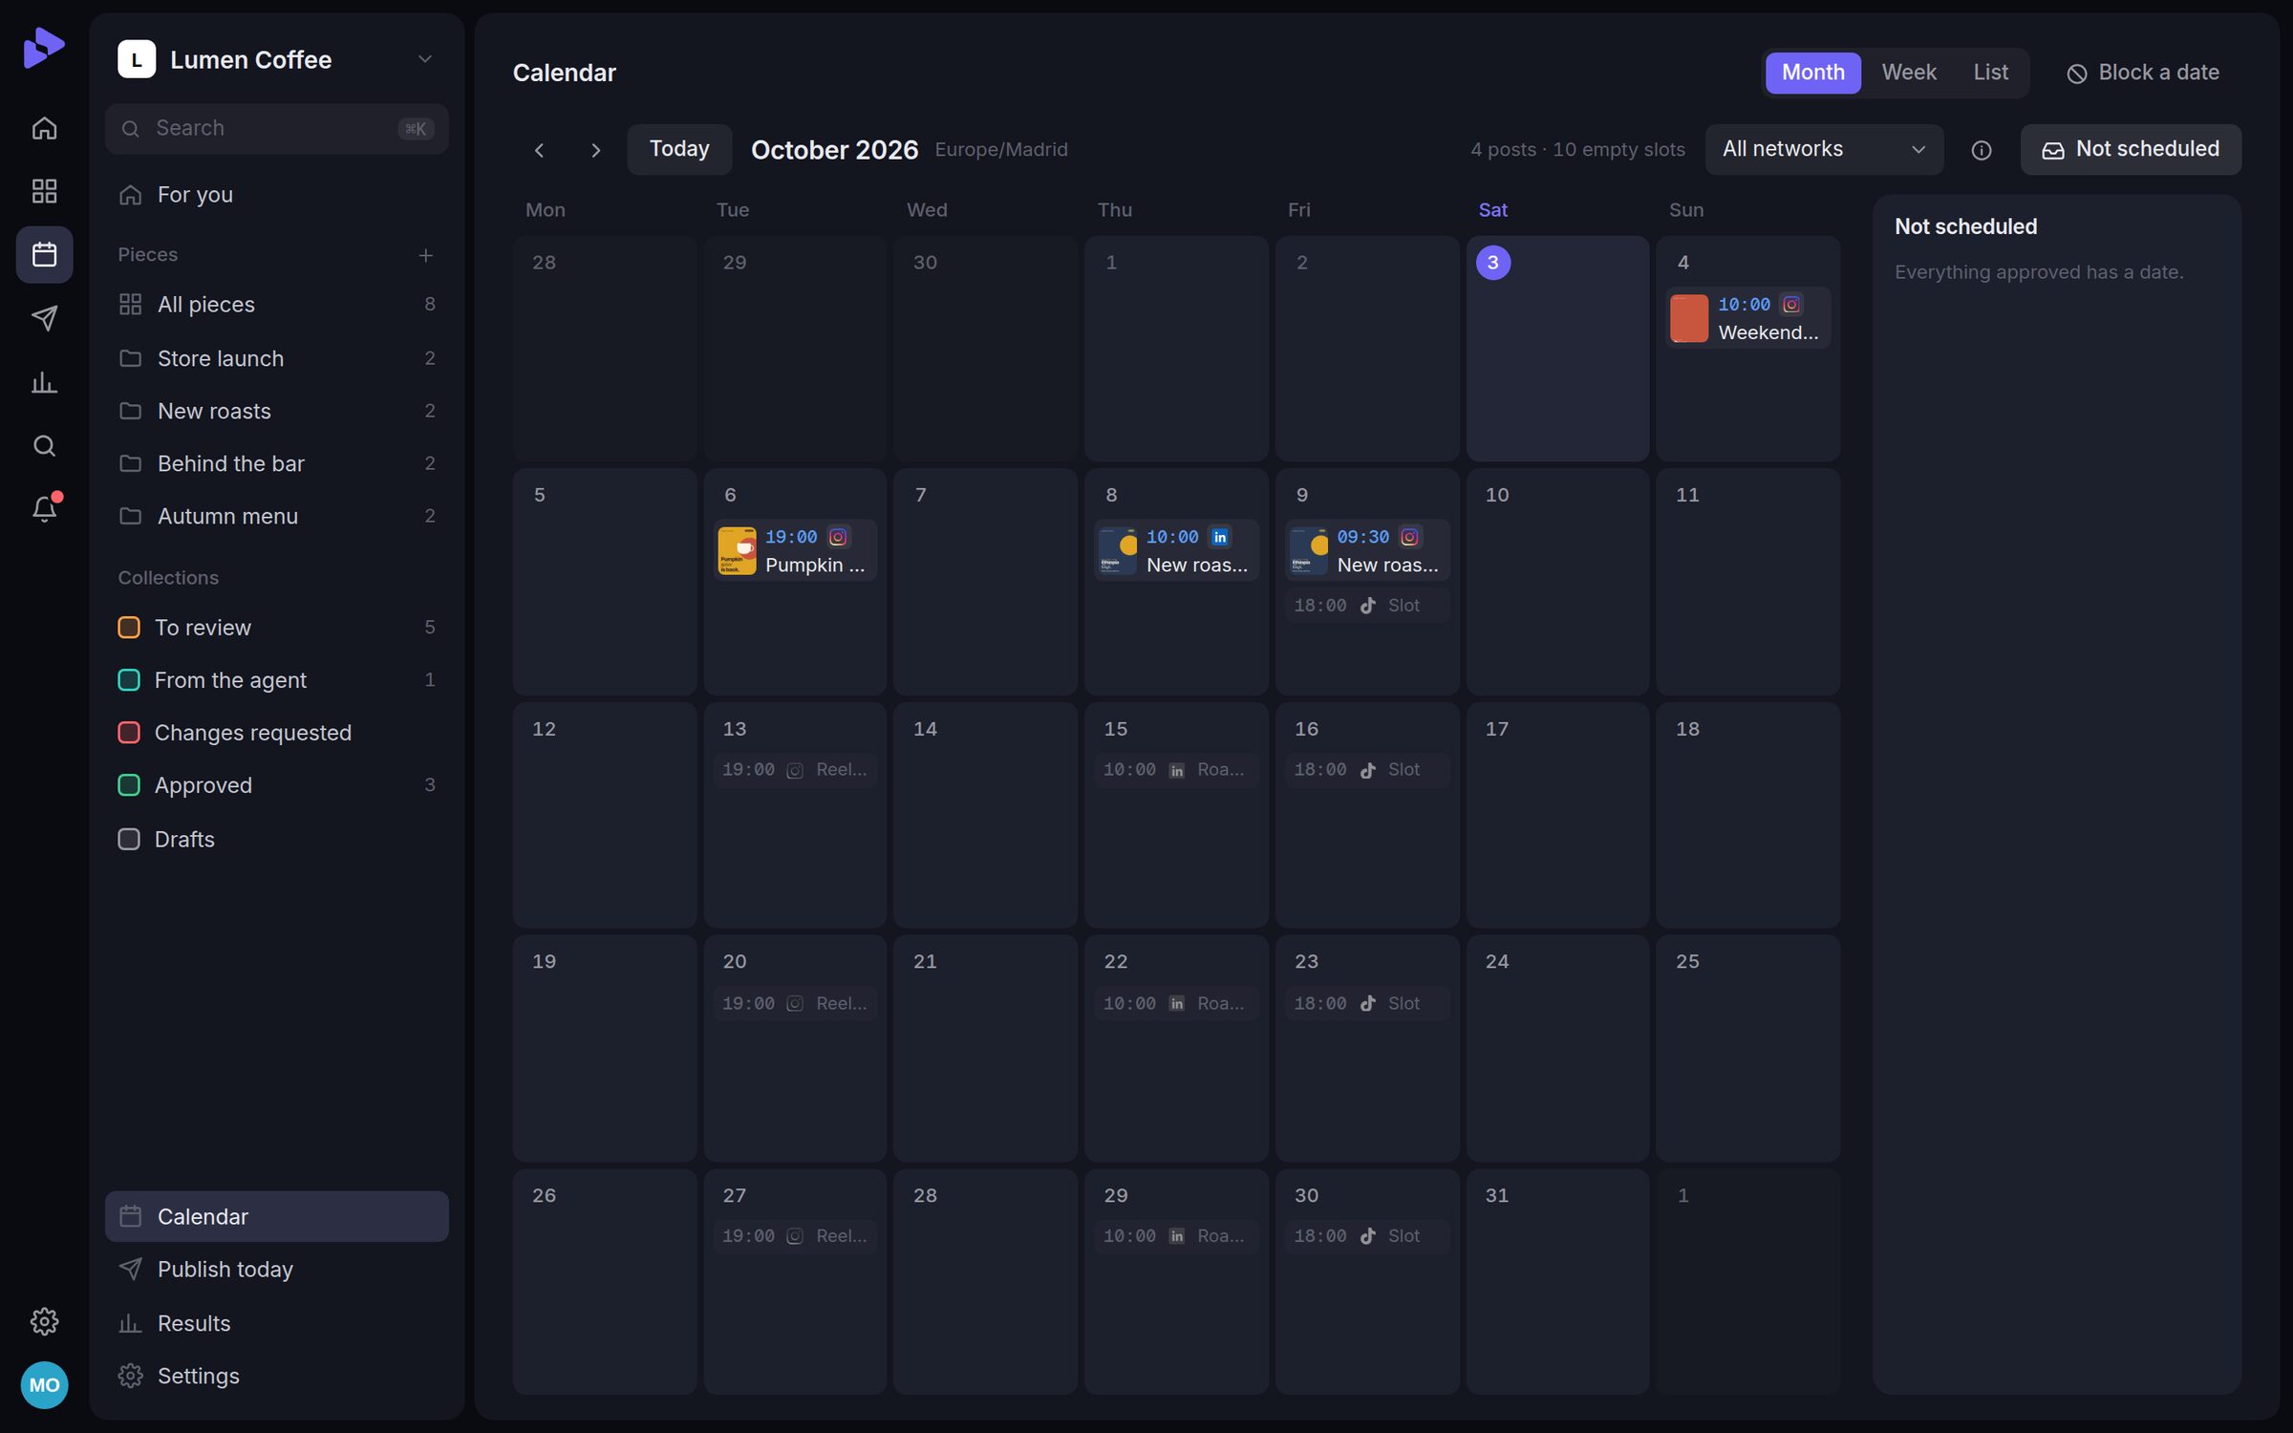
Task: Select the Drafts collection
Action: [x=276, y=839]
